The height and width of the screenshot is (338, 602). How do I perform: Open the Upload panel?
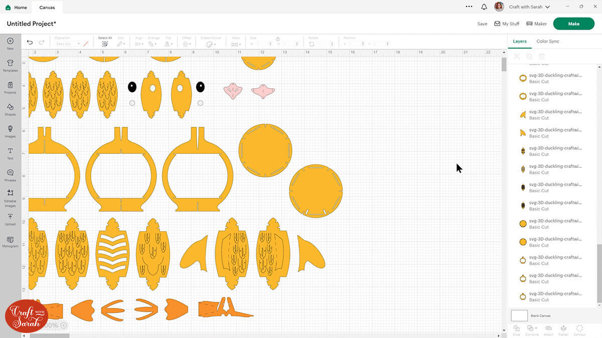click(x=10, y=219)
